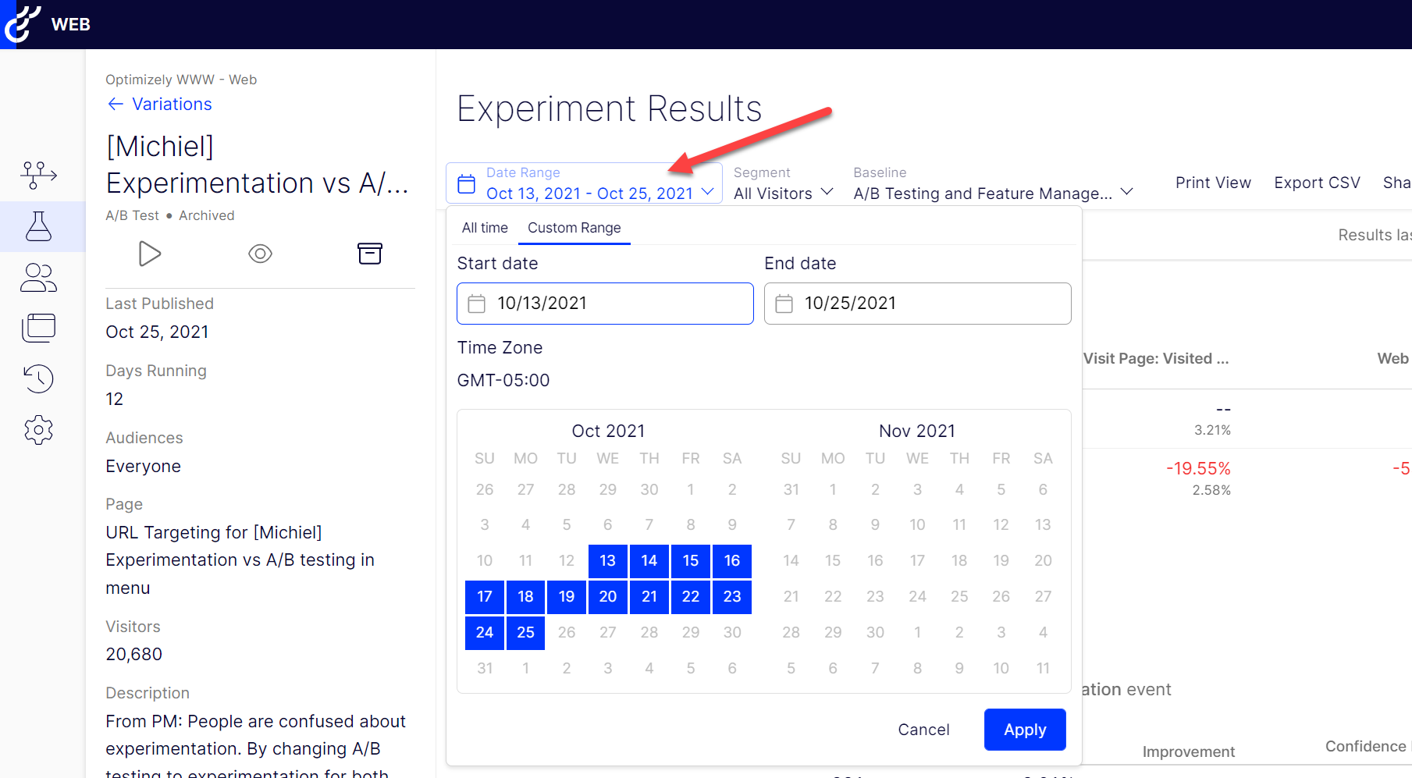Open the Pages sidebar icon
1412x778 pixels.
point(38,328)
